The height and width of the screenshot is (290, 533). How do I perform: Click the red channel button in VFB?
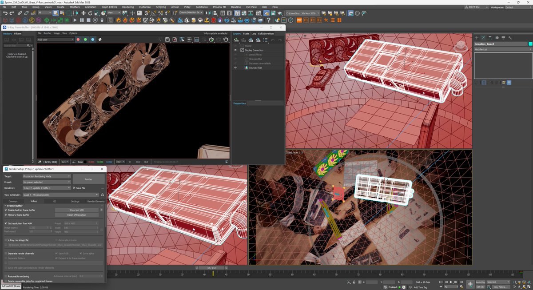click(x=78, y=40)
